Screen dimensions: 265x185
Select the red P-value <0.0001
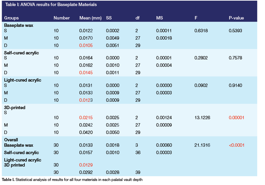[x=237, y=145]
